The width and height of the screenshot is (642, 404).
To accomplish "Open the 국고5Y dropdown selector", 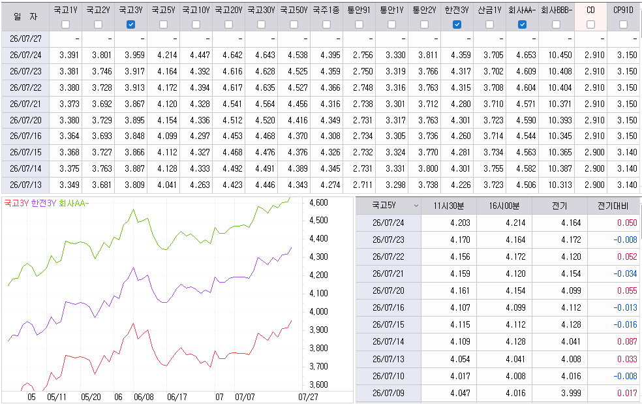I will pos(388,206).
